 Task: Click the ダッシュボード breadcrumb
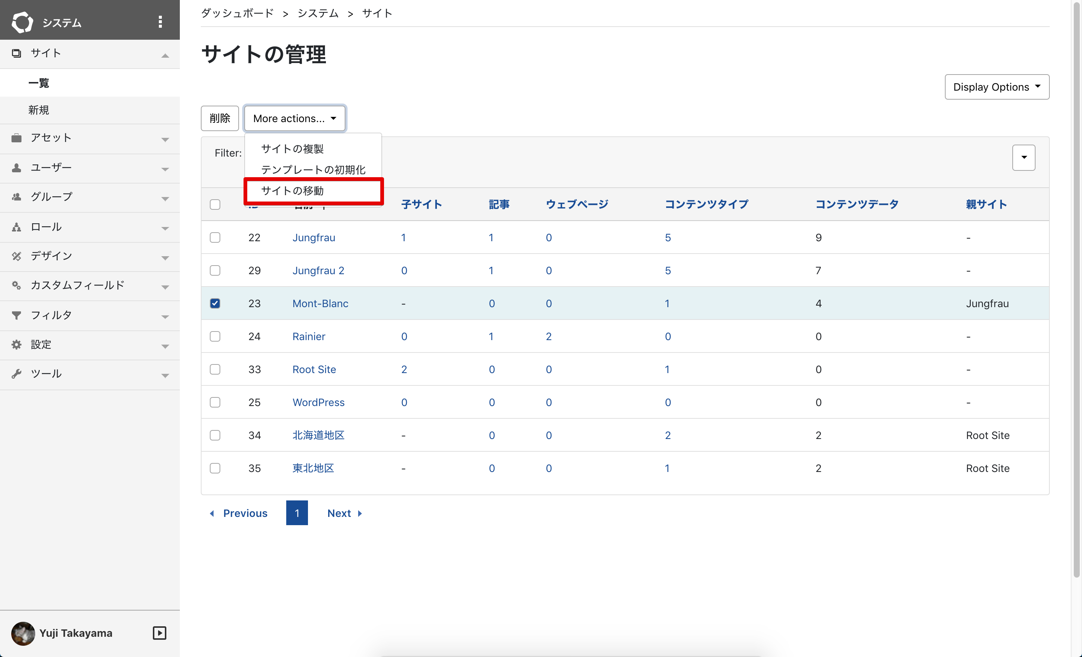(238, 13)
